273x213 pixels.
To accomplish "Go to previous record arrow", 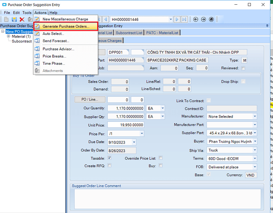I will click(106, 19).
